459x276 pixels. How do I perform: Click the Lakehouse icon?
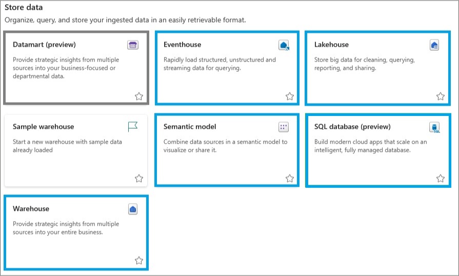434,45
